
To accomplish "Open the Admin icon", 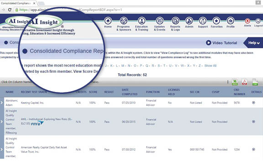I will (x=189, y=21).
